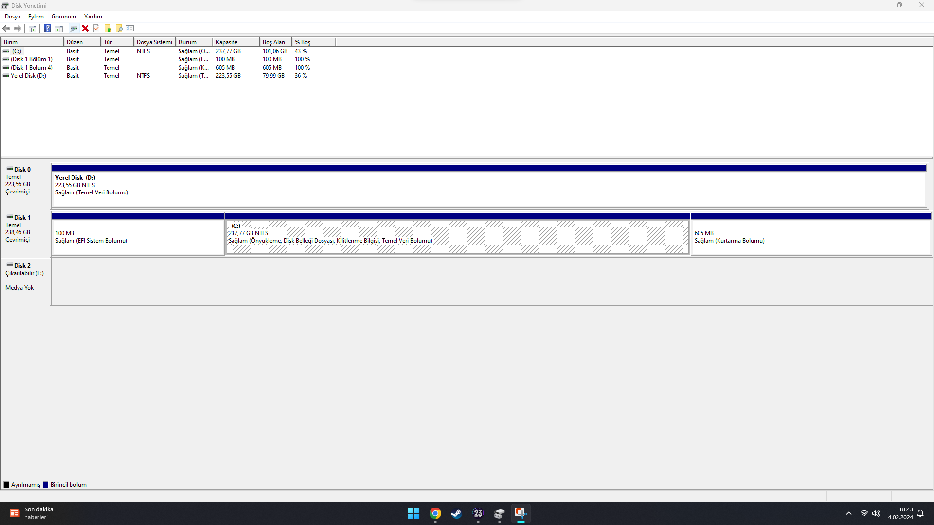934x525 pixels.
Task: Select the 605 MB Kurtarma Bölümü partition
Action: 810,237
